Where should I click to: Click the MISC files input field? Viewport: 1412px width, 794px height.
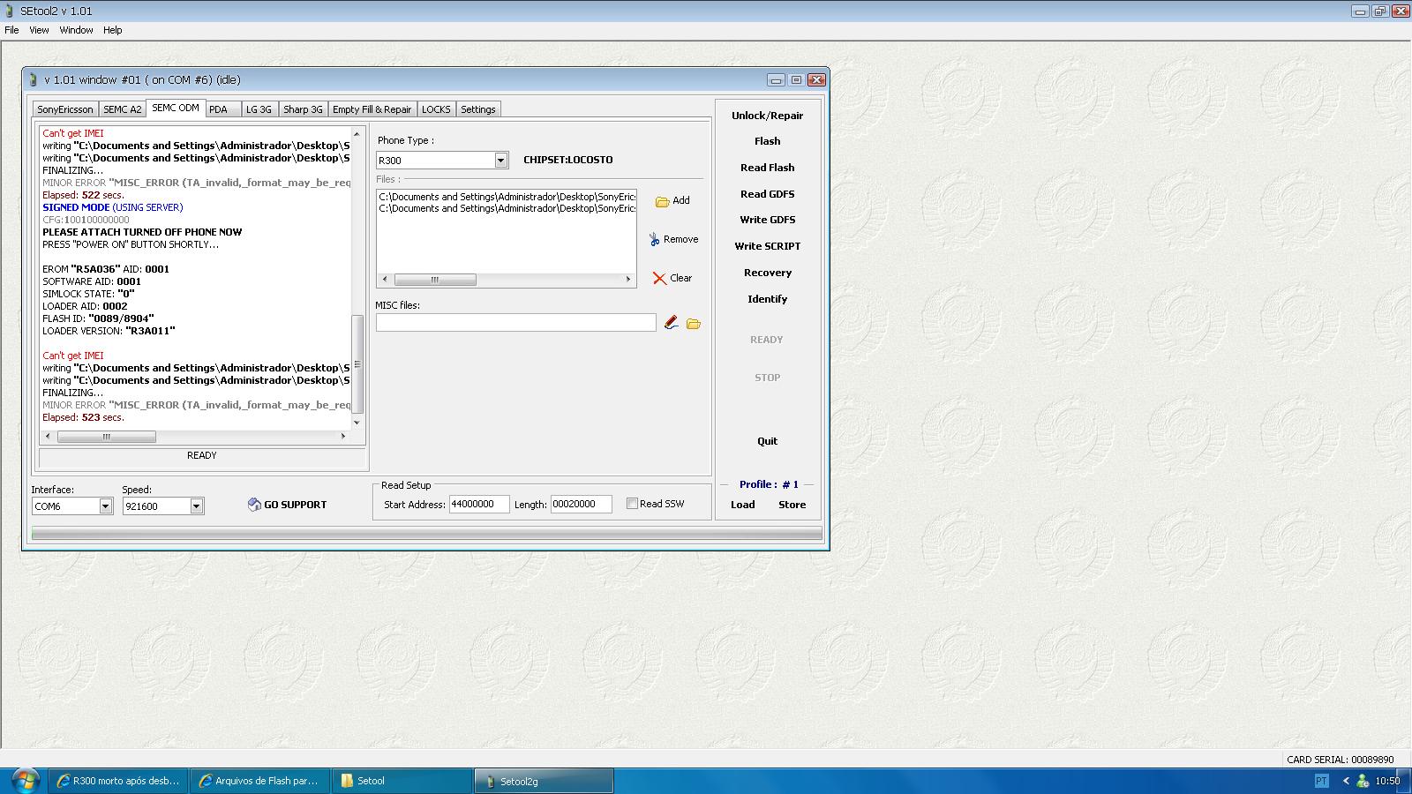click(516, 323)
